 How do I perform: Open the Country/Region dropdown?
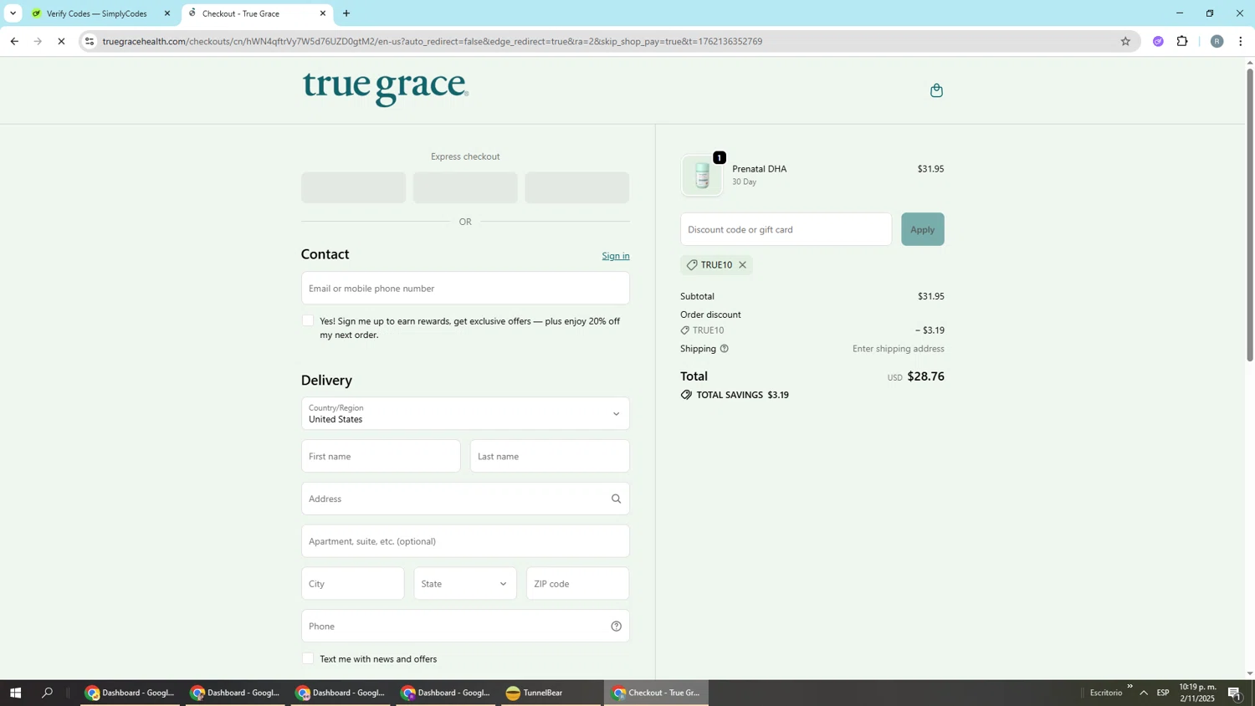(465, 414)
